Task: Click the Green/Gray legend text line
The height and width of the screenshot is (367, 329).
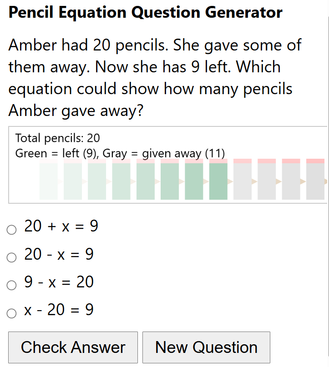Action: tap(120, 153)
